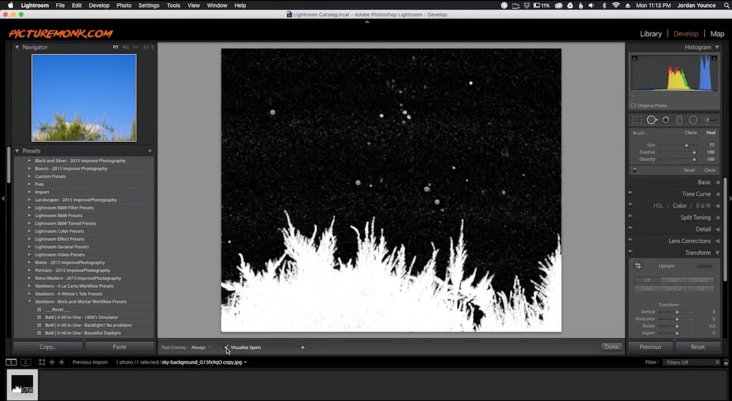Select the Graduated Filter tool
Image resolution: width=732 pixels, height=401 pixels.
(x=680, y=120)
